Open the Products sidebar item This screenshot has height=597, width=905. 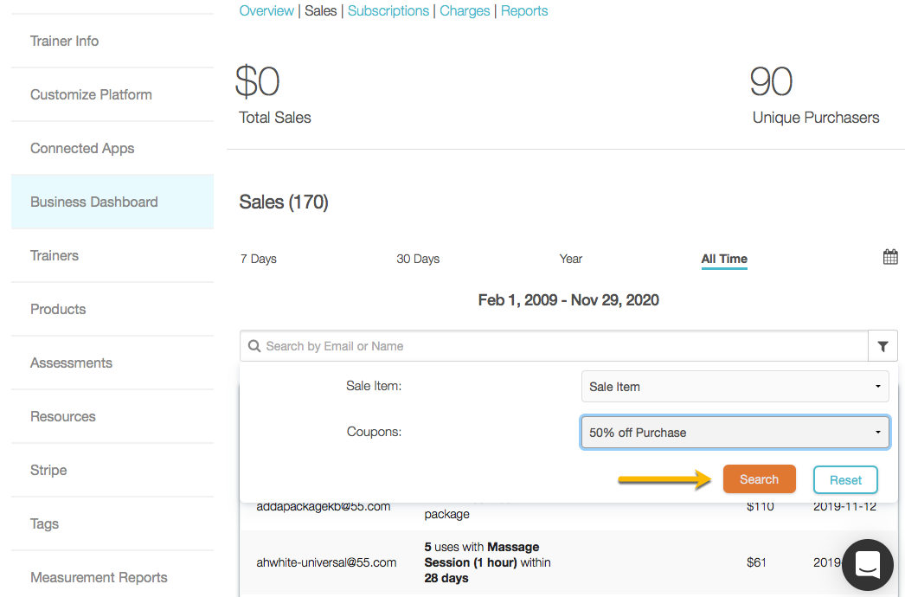pos(58,309)
